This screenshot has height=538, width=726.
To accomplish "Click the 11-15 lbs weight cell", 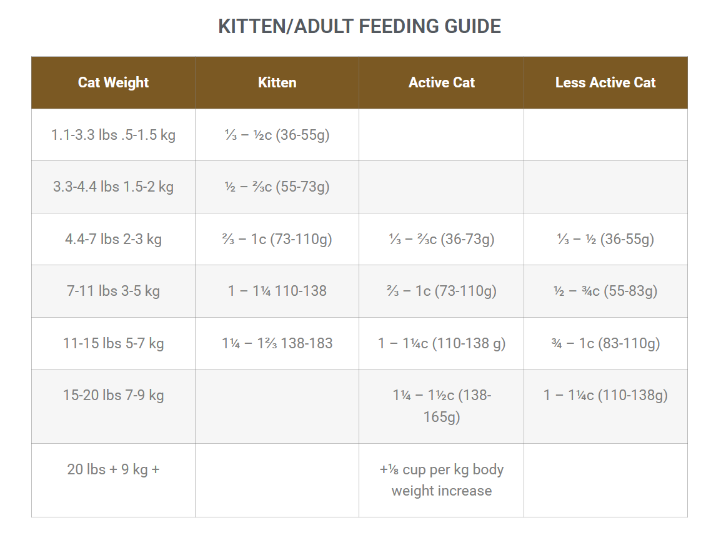I will click(x=113, y=343).
